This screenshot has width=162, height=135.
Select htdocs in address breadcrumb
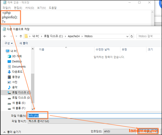click(89, 36)
